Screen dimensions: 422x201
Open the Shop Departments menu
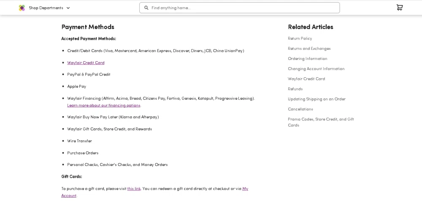[x=46, y=8]
